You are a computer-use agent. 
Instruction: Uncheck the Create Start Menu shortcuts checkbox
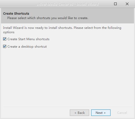5,39
